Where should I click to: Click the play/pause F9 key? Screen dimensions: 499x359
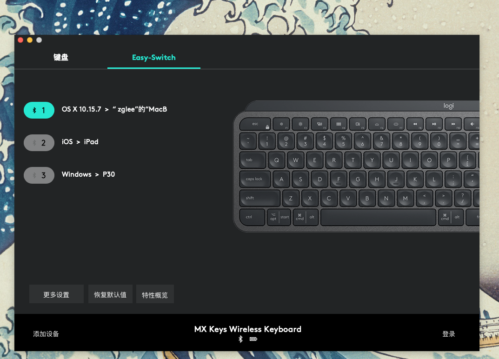(434, 124)
